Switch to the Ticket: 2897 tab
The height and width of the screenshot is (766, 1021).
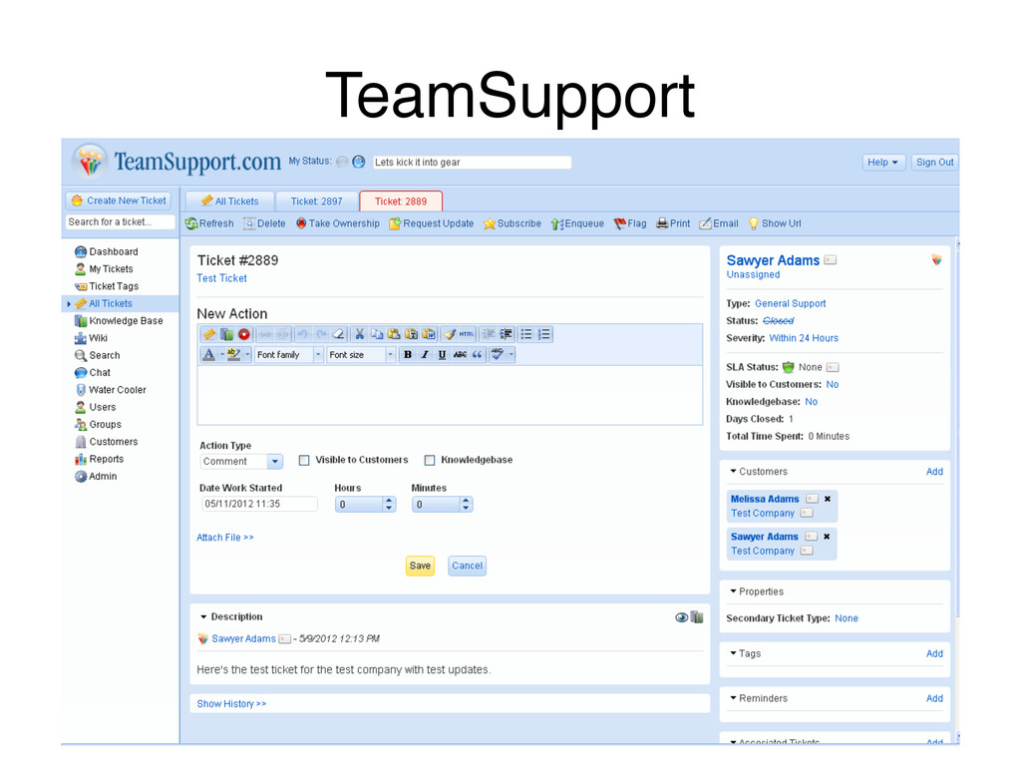(x=316, y=201)
